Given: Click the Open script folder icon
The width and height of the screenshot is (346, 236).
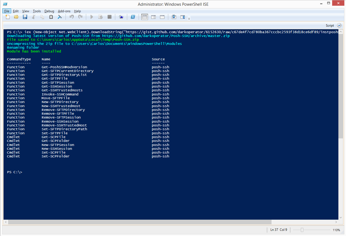Looking at the screenshot, I should click(16, 17).
